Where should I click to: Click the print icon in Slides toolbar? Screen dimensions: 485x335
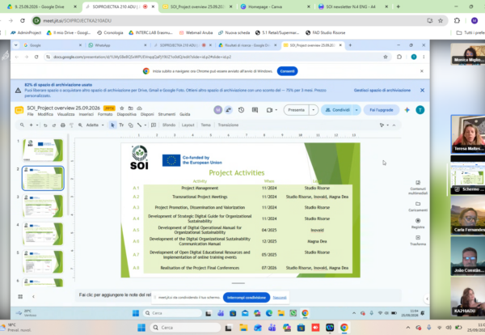pyautogui.click(x=63, y=125)
